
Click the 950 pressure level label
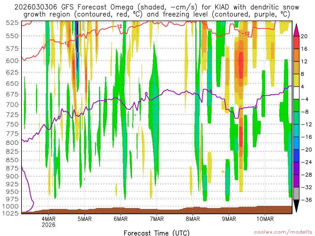tap(12, 192)
